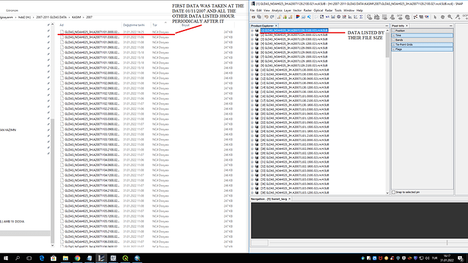Image resolution: width=468 pixels, height=263 pixels.
Task: Open File Explorer from taskbar
Action: point(65,258)
